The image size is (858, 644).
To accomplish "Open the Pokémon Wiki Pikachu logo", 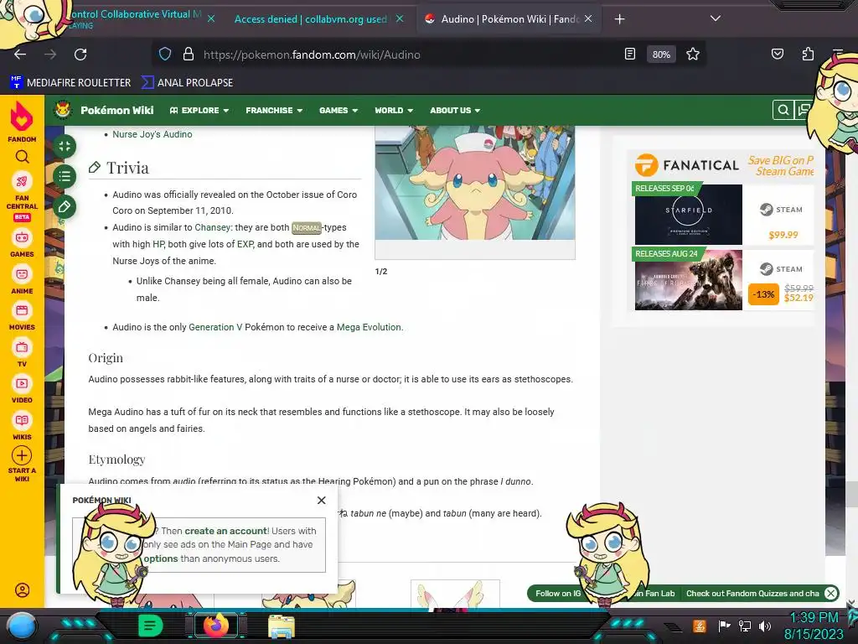I will 63,110.
